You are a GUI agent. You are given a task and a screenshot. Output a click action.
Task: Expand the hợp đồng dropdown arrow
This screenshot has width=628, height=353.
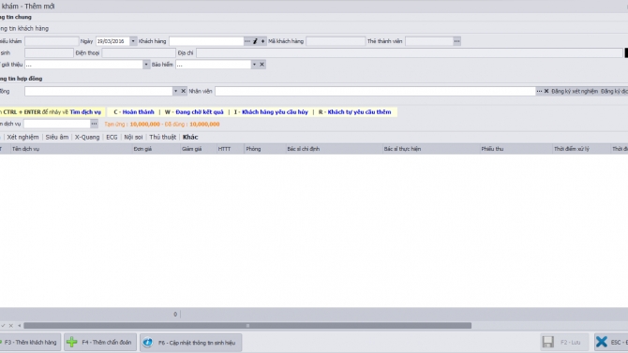[176, 91]
